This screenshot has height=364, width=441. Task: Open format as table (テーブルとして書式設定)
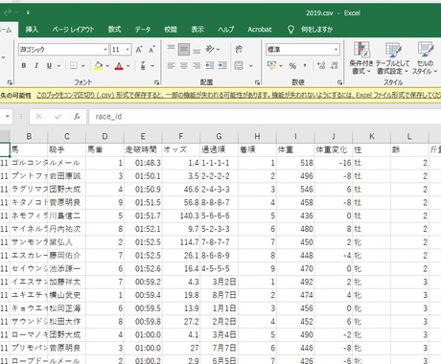click(392, 58)
